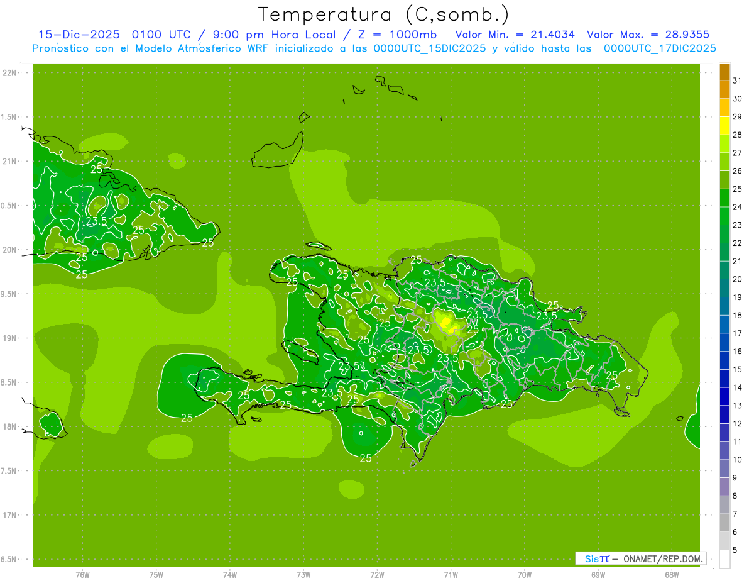Click the "70W" longitude axis label
Viewport: 754px width, 583px height.
click(x=525, y=575)
